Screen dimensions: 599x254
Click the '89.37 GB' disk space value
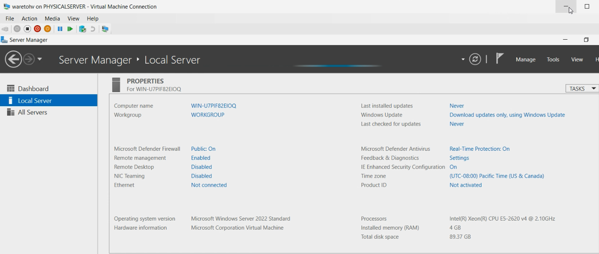(460, 237)
